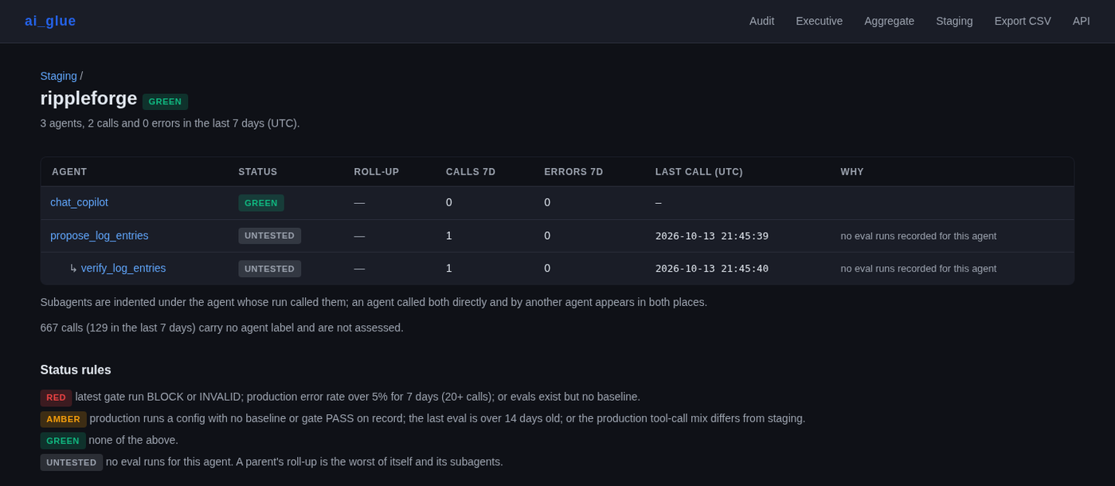Click the Status rules heading

76,370
